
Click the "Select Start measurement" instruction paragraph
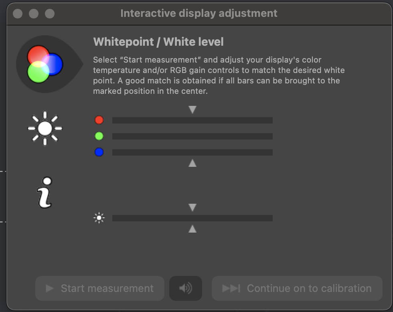(x=219, y=75)
